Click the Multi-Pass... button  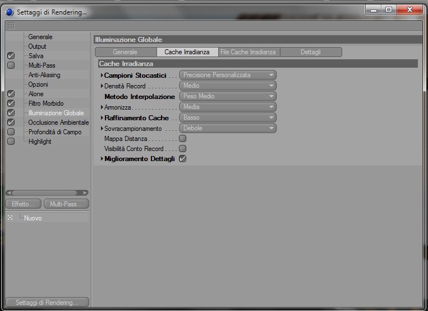click(x=66, y=204)
